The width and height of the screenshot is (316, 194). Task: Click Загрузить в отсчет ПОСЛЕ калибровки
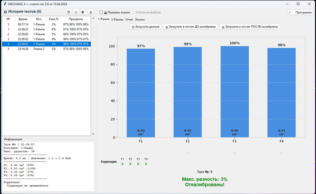point(249,27)
